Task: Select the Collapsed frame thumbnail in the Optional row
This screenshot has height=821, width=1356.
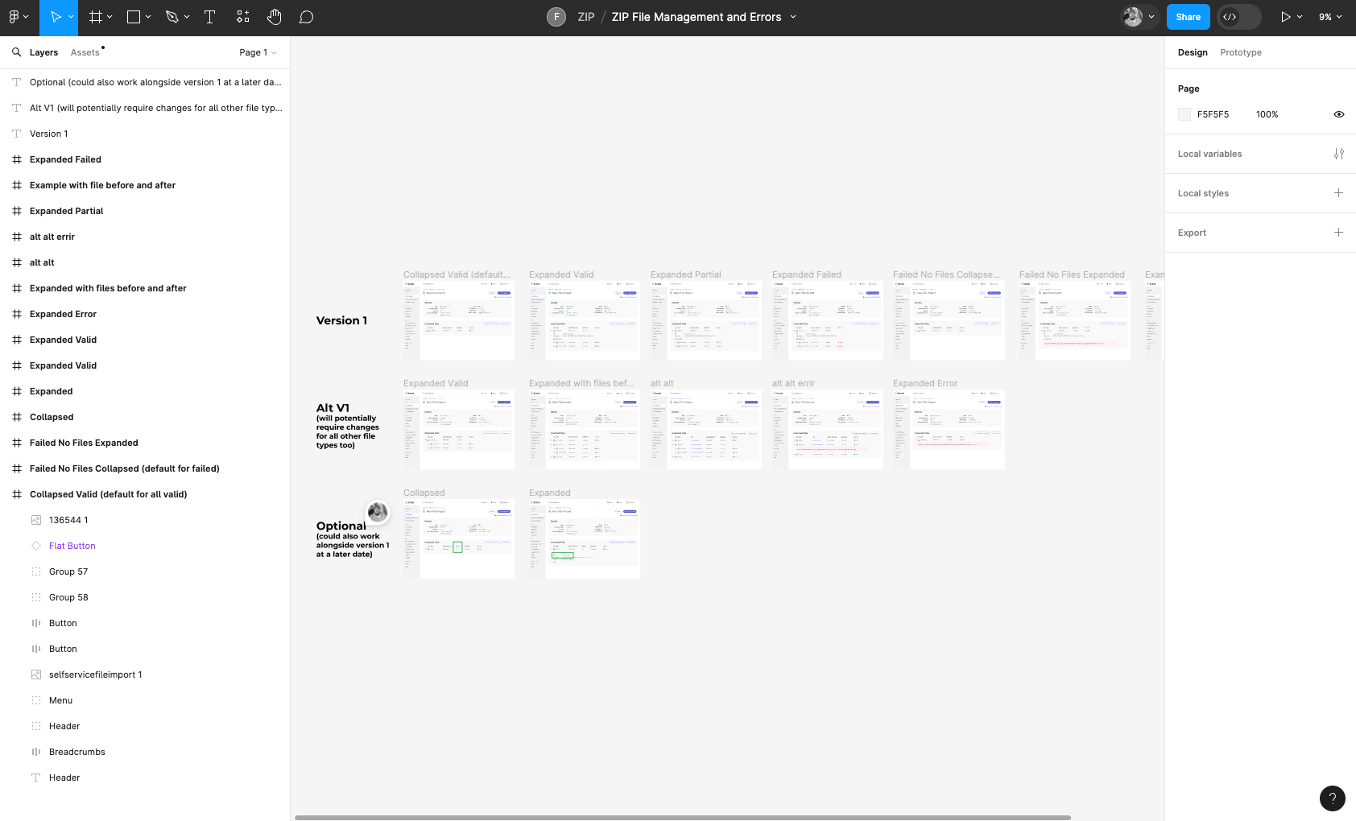Action: pyautogui.click(x=459, y=538)
